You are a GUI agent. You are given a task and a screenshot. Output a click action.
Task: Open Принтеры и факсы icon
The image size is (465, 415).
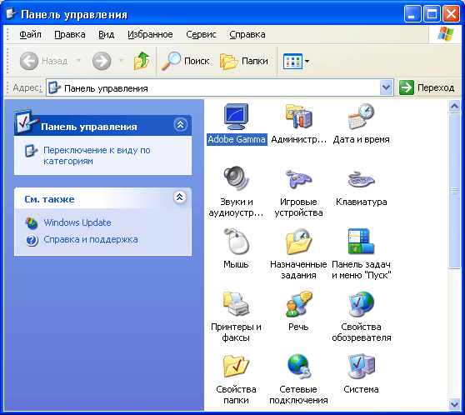(x=236, y=303)
